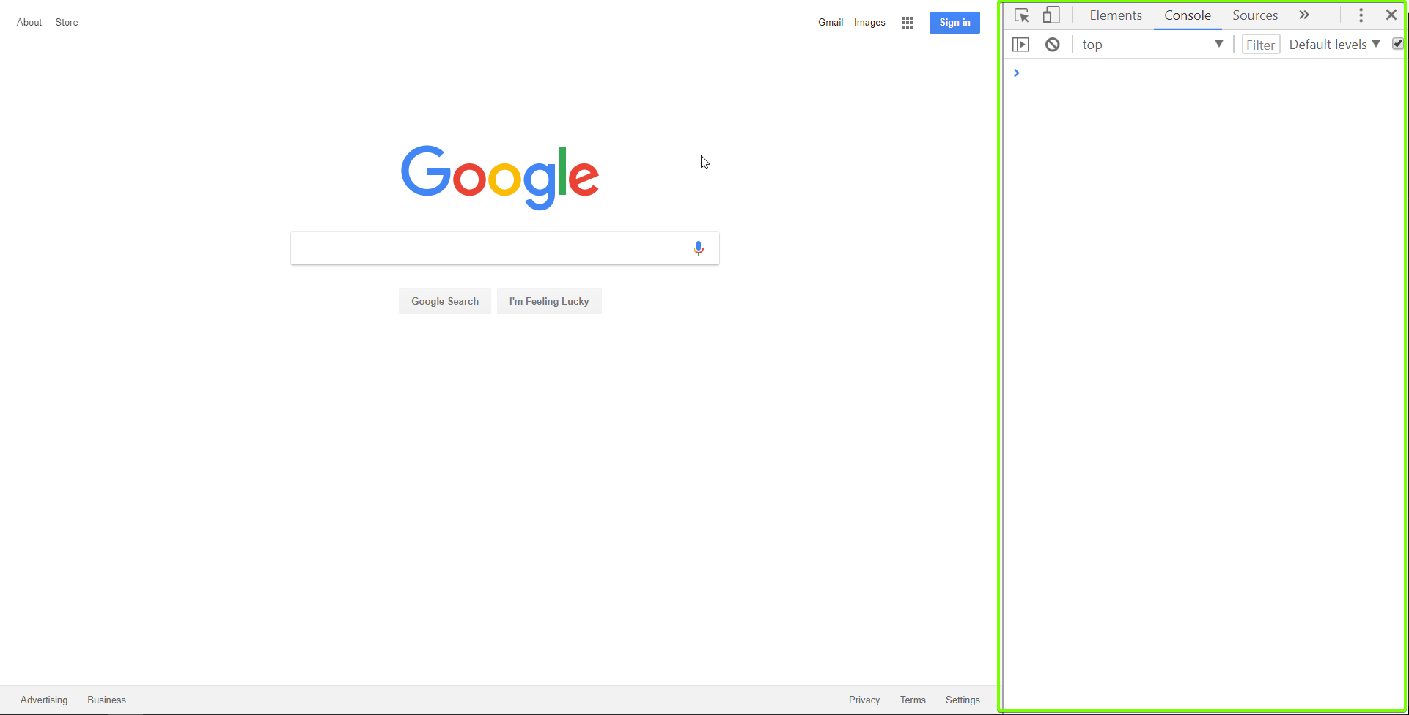1409x715 pixels.
Task: Clear console with the ban icon
Action: 1053,45
